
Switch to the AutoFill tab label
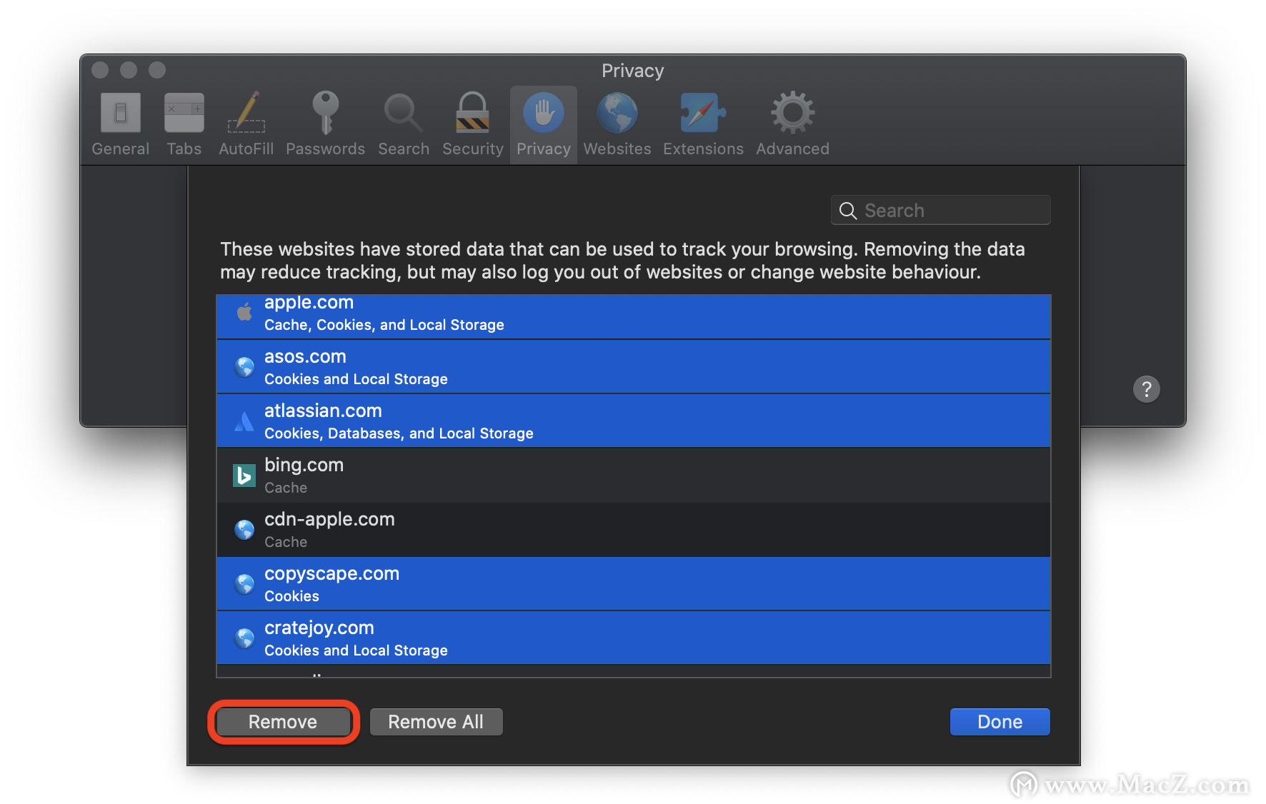click(246, 149)
